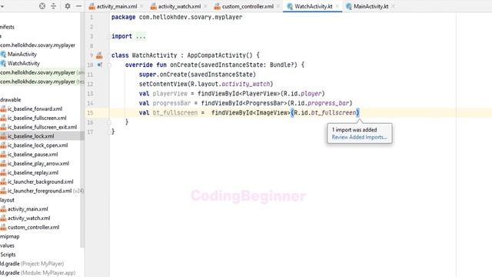Select com.hellokhdev.sovary.myplayer main package
Viewport: 492px width, 277px height.
38,45
